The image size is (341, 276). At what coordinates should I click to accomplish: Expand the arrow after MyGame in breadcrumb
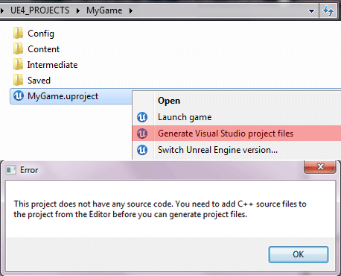click(131, 10)
